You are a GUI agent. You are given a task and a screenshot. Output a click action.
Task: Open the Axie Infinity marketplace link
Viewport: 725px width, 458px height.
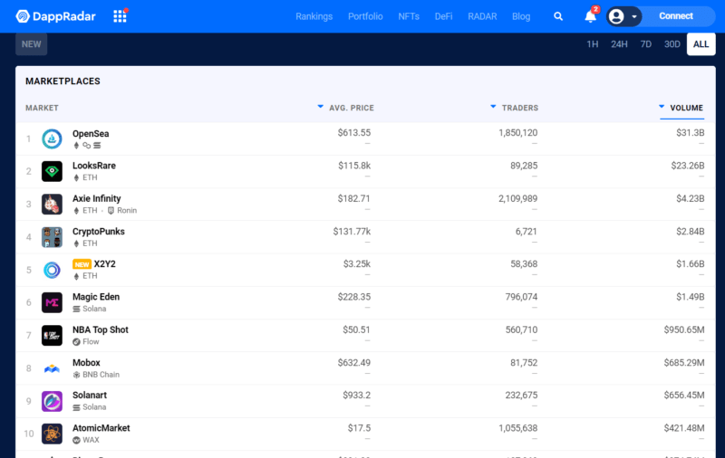[97, 198]
